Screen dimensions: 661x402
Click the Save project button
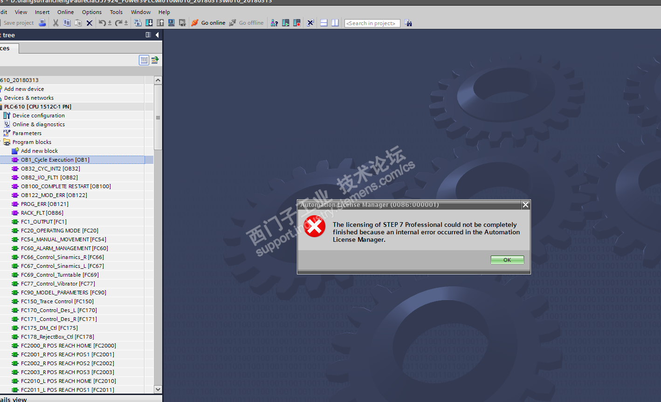(x=18, y=23)
